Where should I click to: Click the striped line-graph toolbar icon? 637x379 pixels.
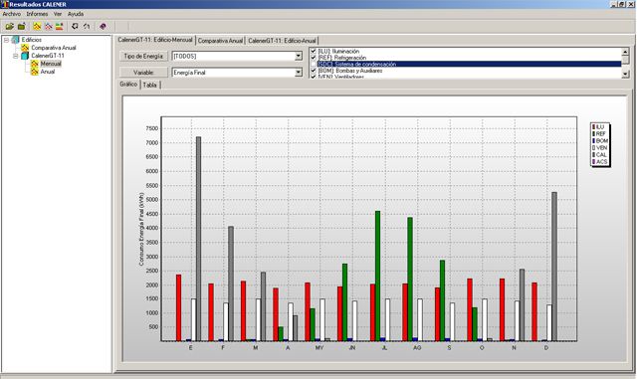point(49,27)
